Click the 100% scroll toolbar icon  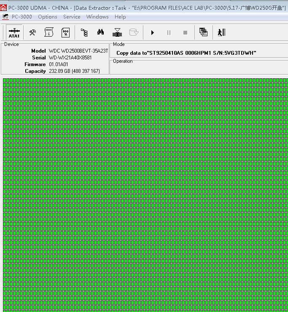pos(65,32)
